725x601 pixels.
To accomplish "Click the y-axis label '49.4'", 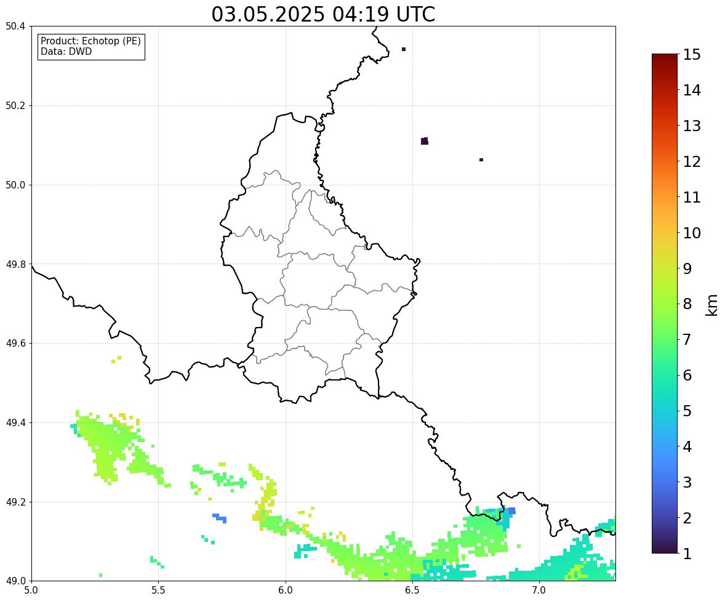I will point(15,422).
